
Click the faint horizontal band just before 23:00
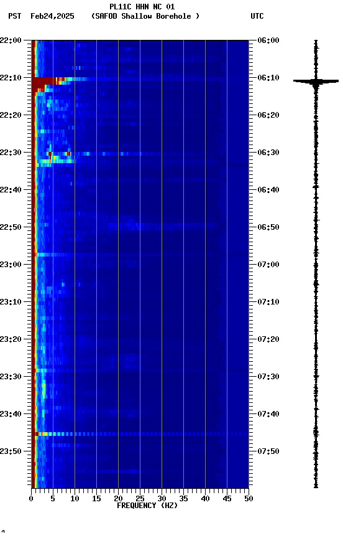[140, 255]
